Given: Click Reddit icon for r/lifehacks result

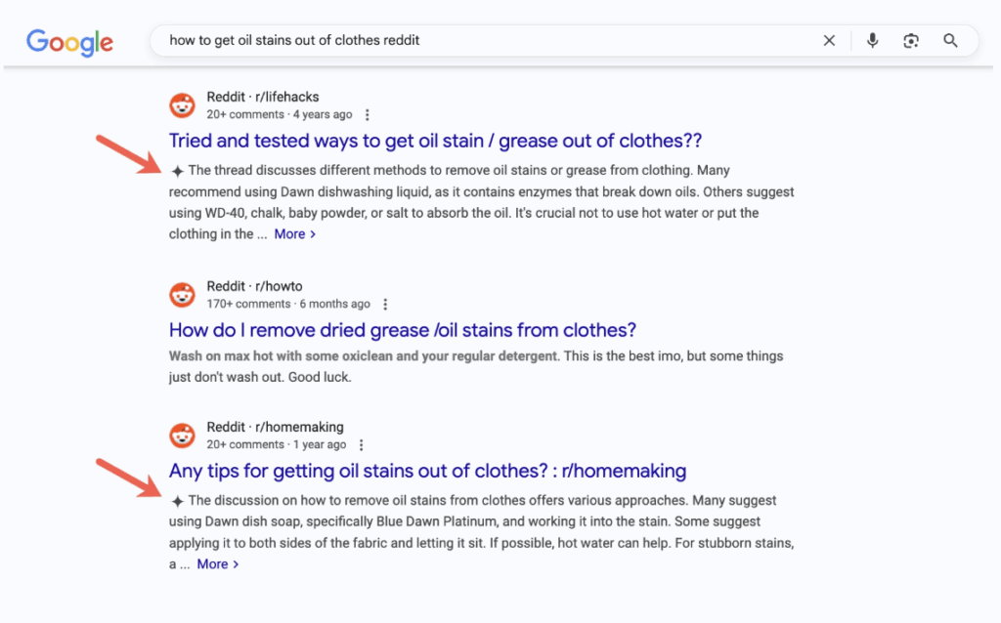Looking at the screenshot, I should pyautogui.click(x=183, y=105).
